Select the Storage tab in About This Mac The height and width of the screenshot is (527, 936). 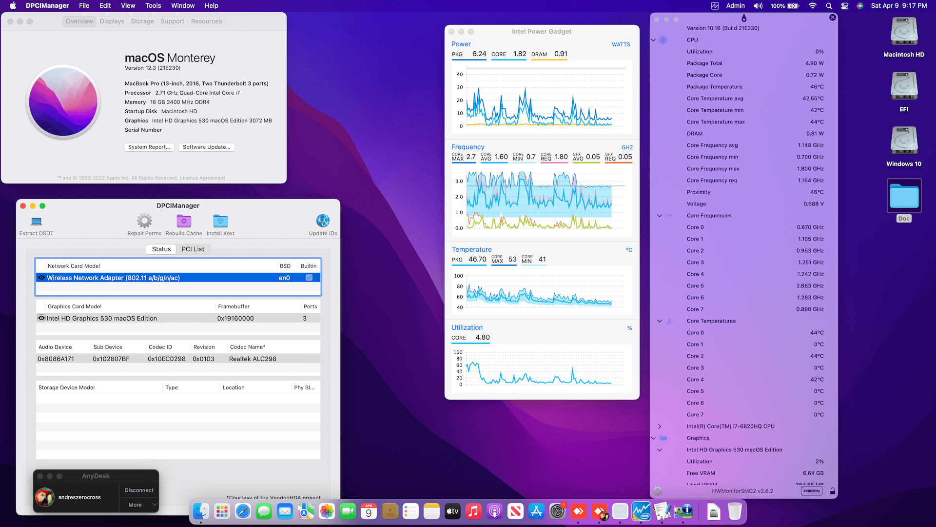[142, 21]
